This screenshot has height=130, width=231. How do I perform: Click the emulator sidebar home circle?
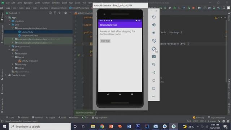154,81
